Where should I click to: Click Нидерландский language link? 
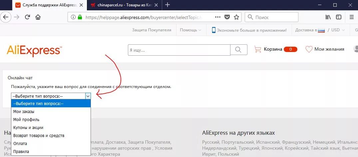pyautogui.click(x=219, y=148)
